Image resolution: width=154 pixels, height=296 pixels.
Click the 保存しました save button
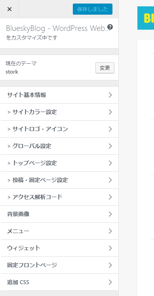(x=93, y=9)
